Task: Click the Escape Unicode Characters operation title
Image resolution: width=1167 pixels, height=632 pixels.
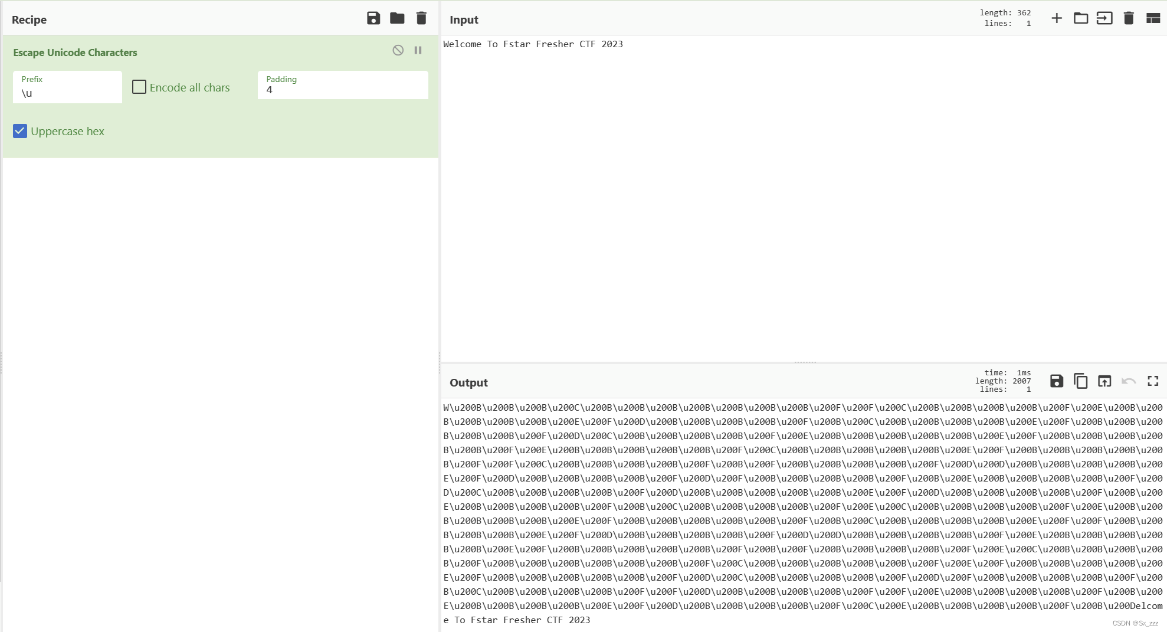Action: (x=75, y=53)
